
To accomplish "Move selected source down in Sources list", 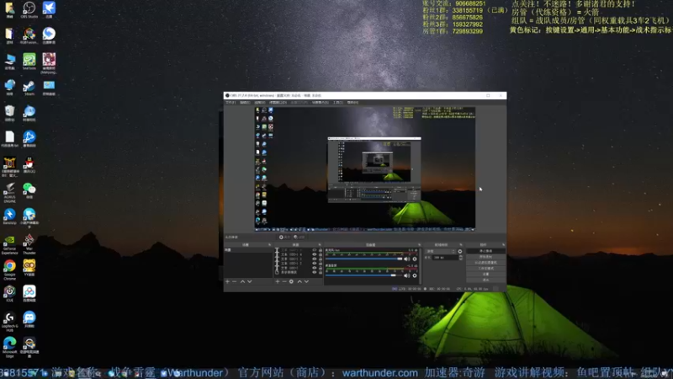I will [306, 281].
